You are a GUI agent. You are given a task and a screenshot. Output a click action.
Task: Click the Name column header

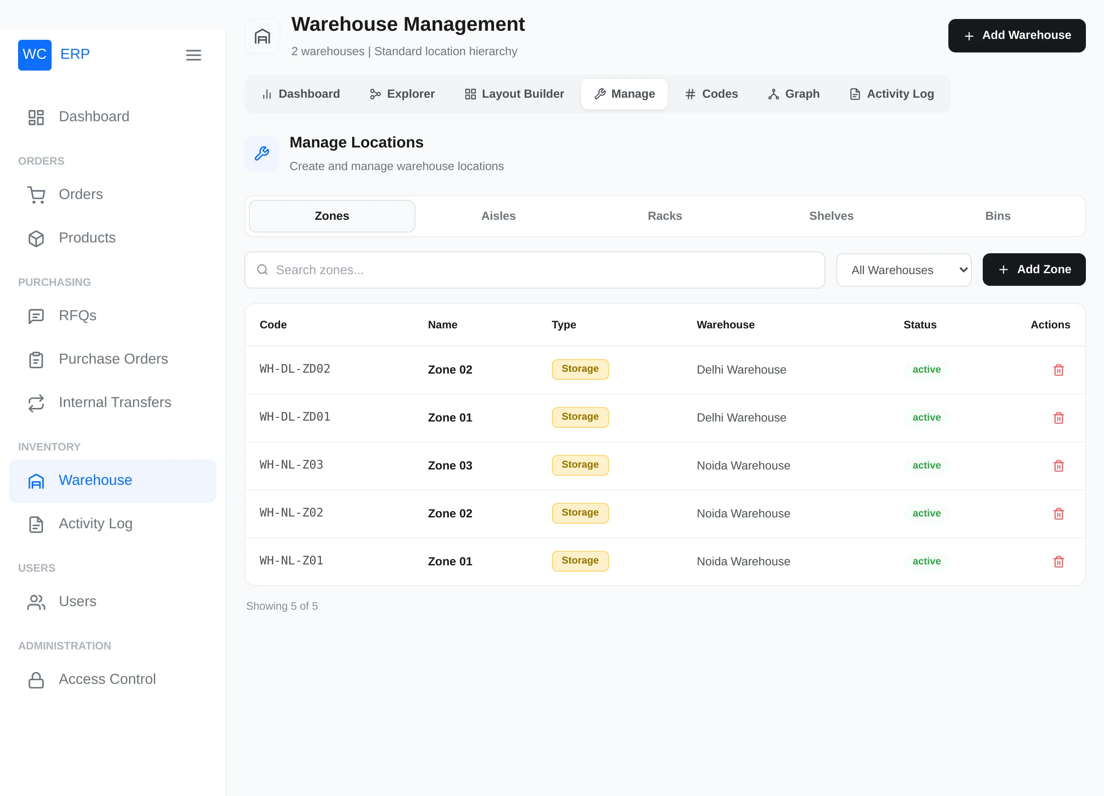point(443,325)
